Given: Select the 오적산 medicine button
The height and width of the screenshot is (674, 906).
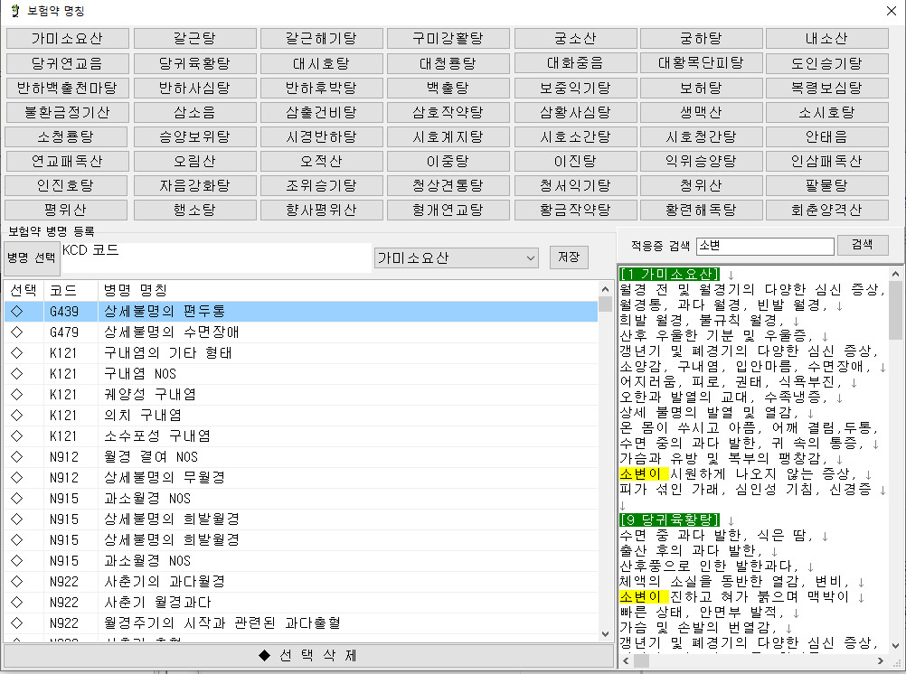Looking at the screenshot, I should click(x=321, y=161).
